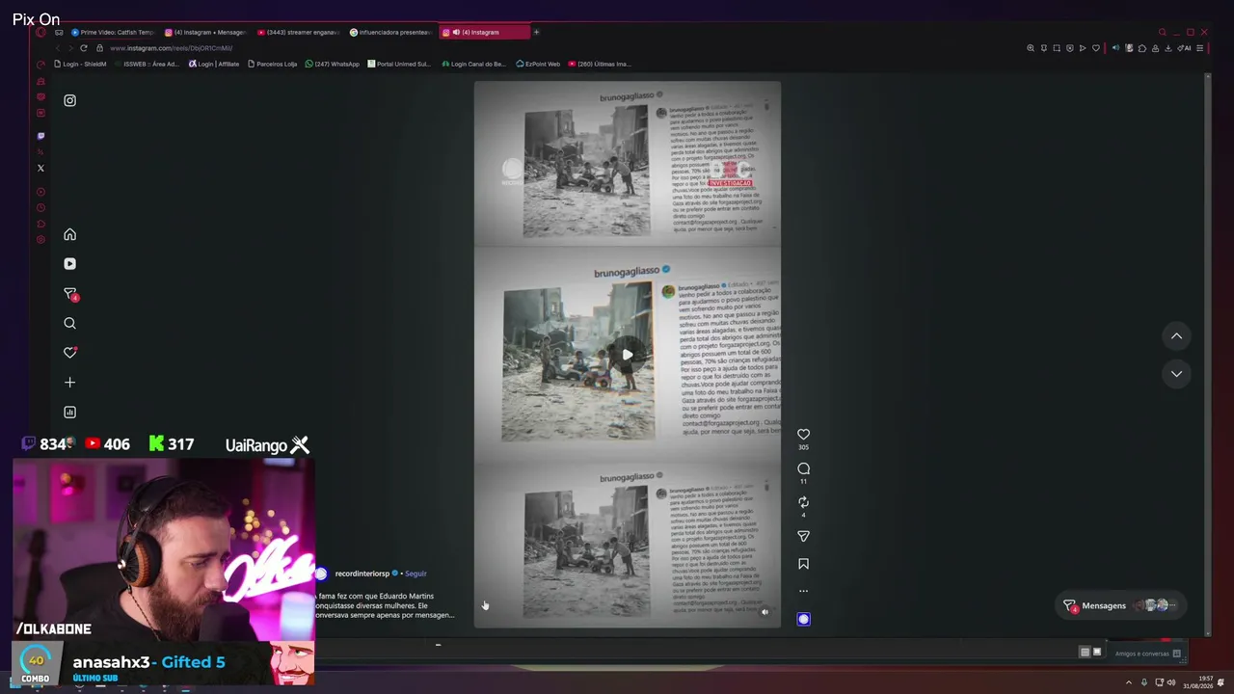This screenshot has height=694, width=1234.
Task: Open the (247) WhatsApp bookmark
Action: pos(333,64)
